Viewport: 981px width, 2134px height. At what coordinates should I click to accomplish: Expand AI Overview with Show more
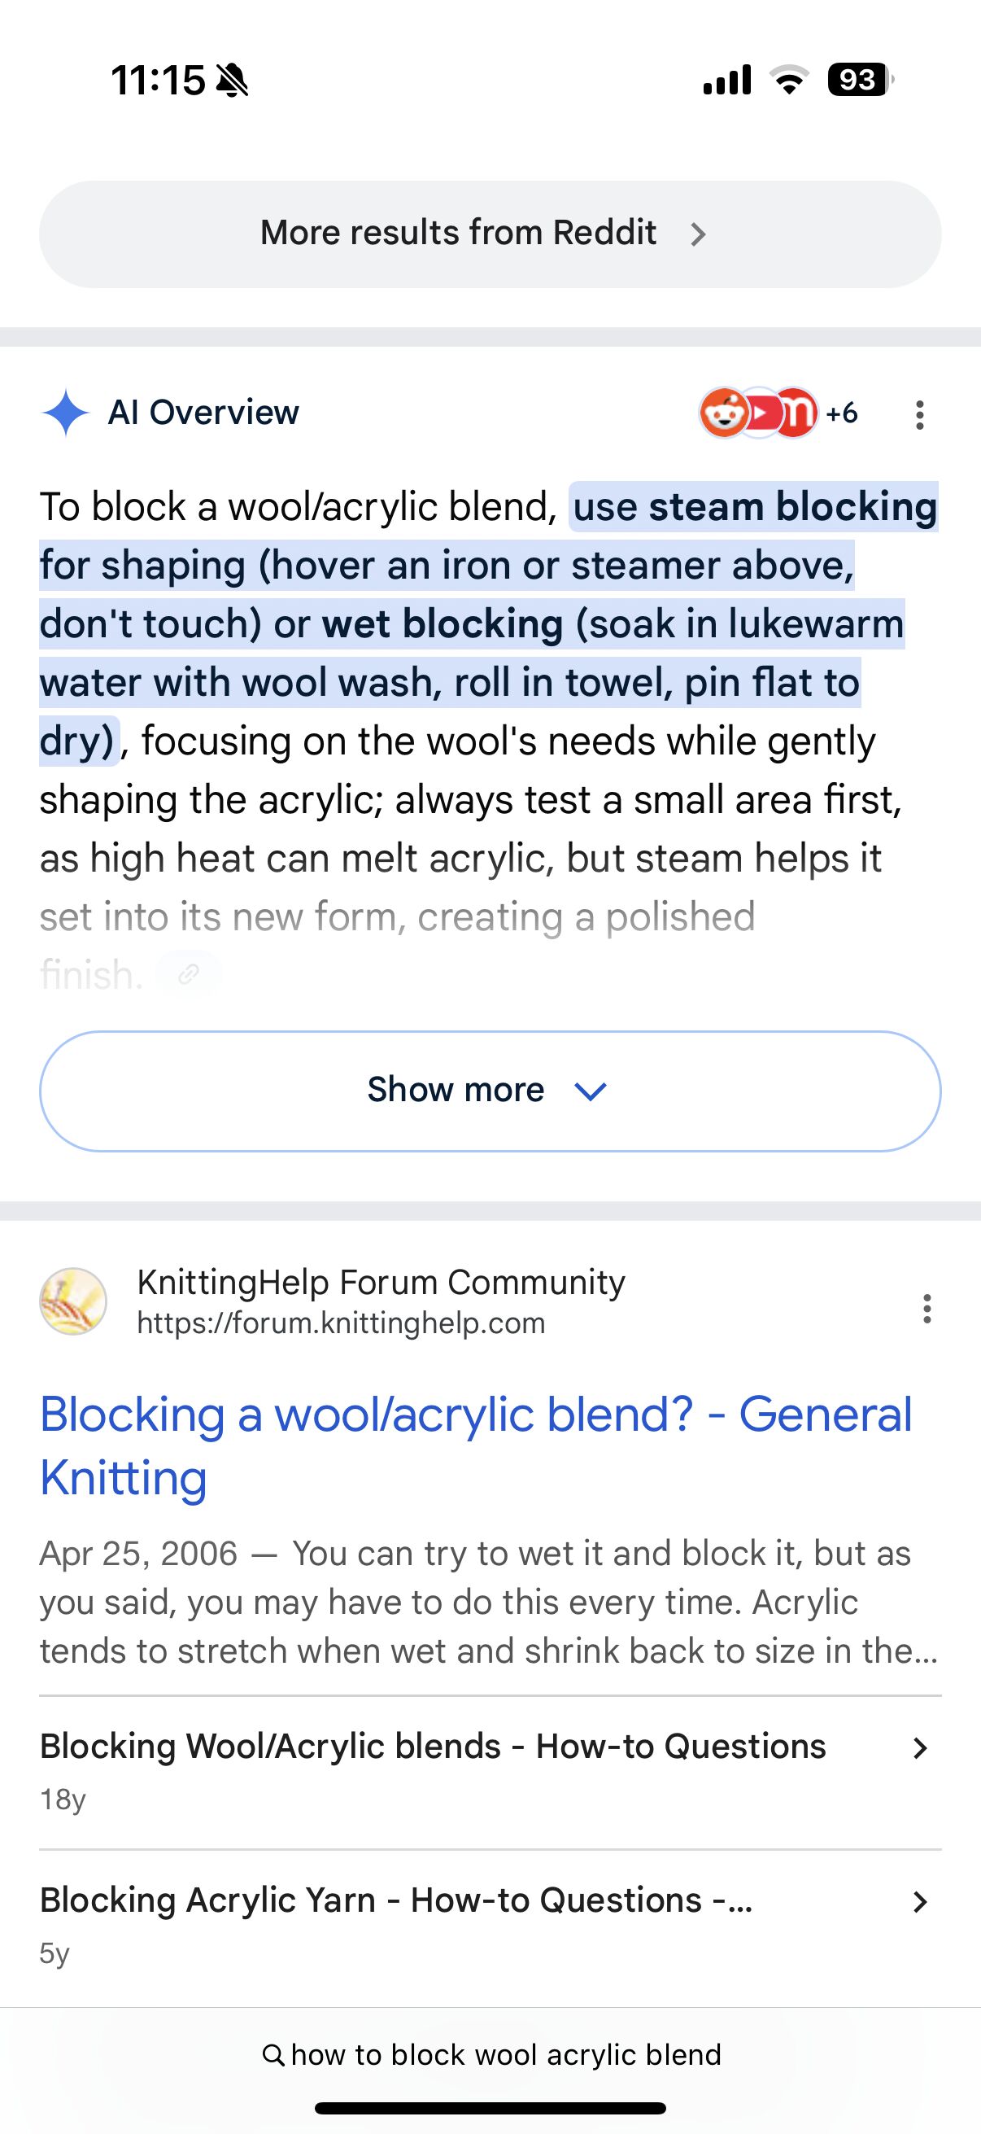[x=490, y=1091]
